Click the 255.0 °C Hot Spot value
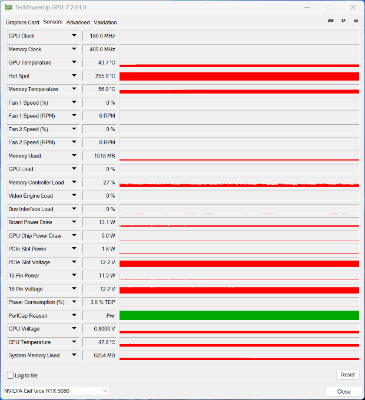This screenshot has width=365, height=400. click(x=99, y=76)
